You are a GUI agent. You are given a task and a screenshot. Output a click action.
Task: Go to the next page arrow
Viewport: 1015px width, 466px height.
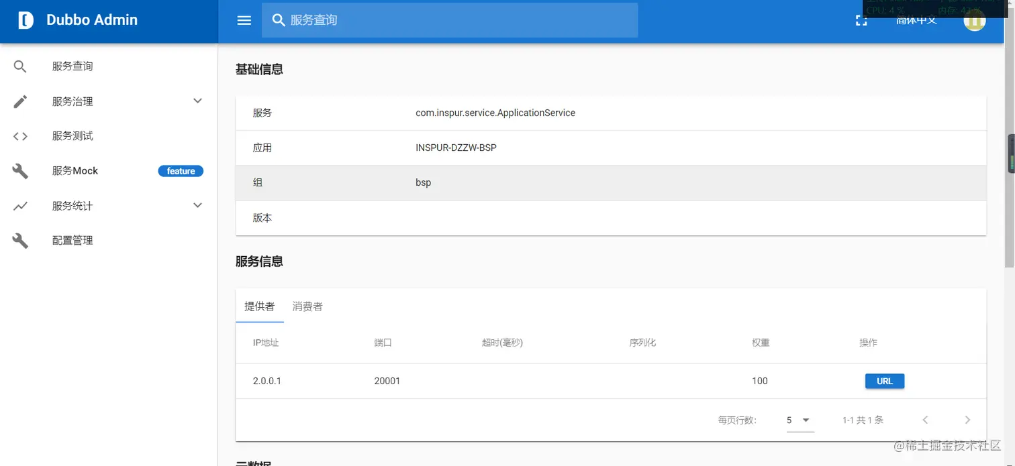tap(967, 420)
